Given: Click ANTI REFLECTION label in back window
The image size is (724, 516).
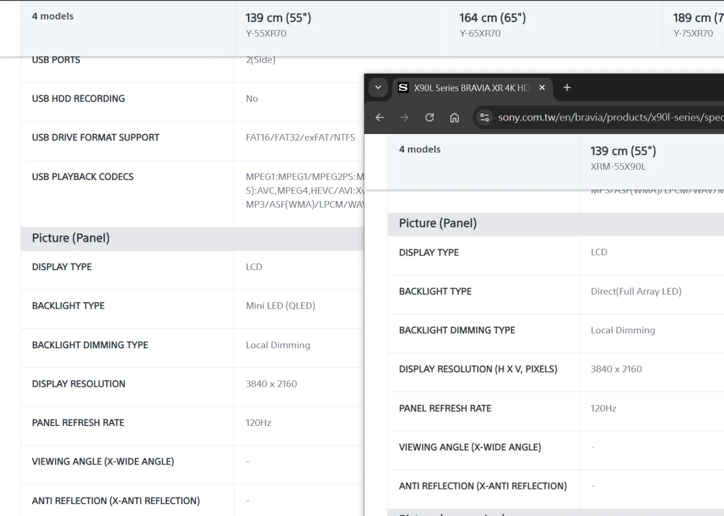Looking at the screenshot, I should click(116, 501).
